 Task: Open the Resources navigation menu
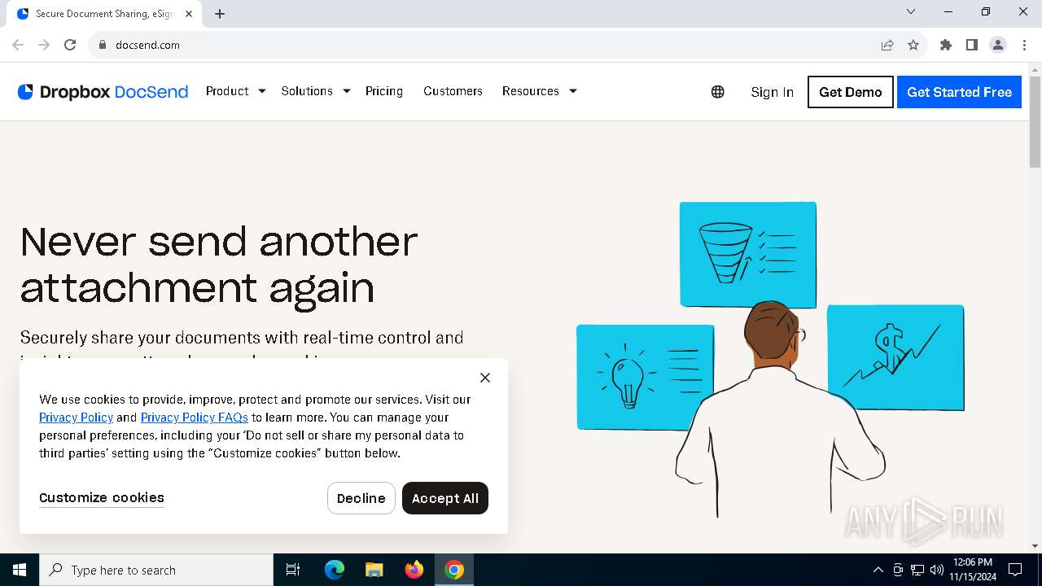tap(530, 91)
